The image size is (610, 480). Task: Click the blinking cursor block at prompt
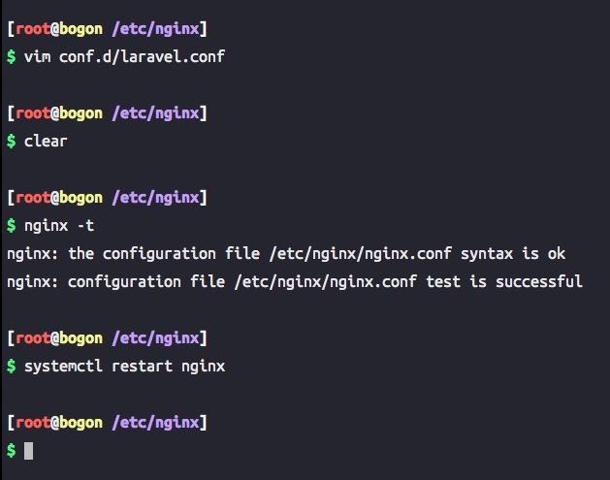pyautogui.click(x=28, y=451)
